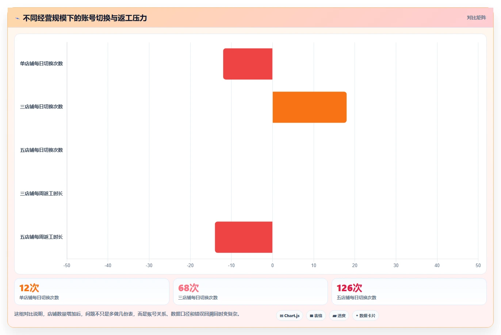Open the 68次 三店铺 stat card

pyautogui.click(x=250, y=292)
